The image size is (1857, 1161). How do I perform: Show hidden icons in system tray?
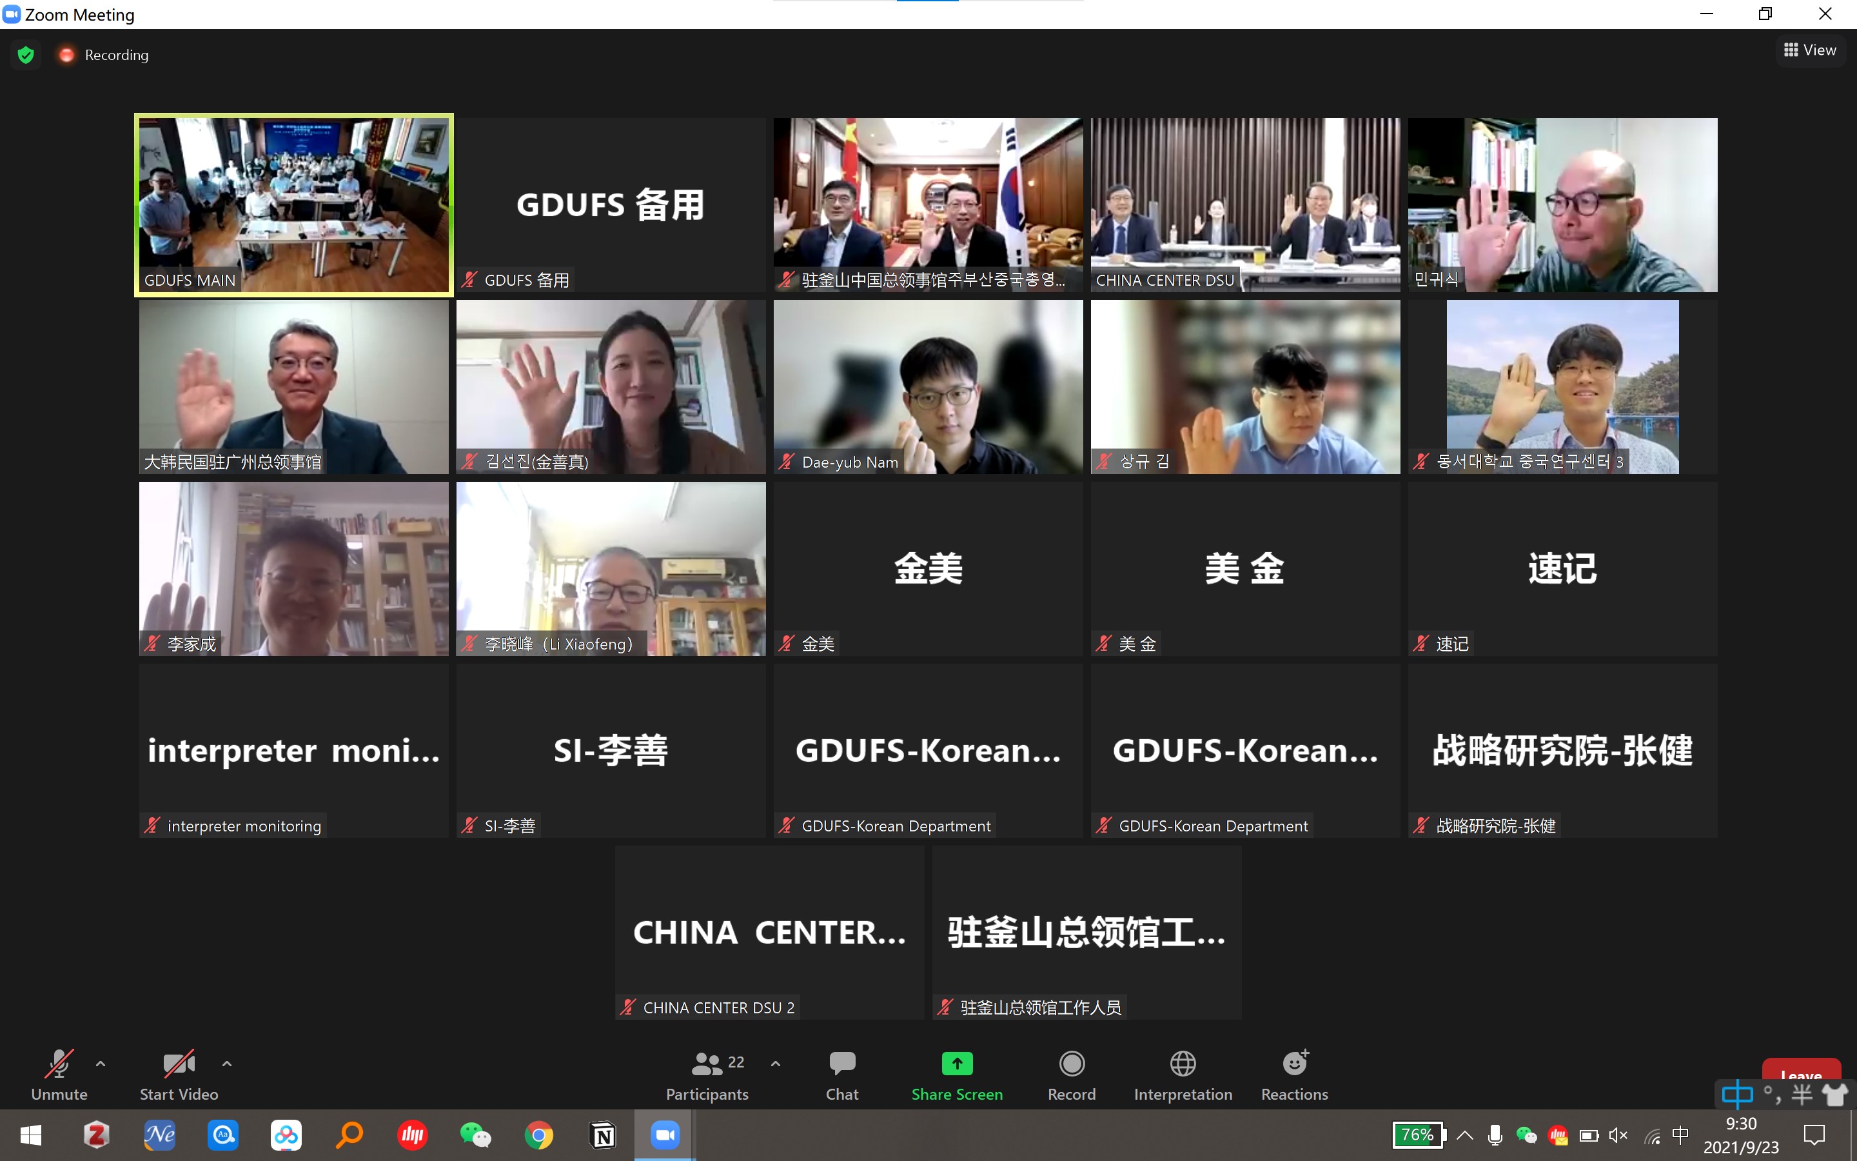(1465, 1135)
